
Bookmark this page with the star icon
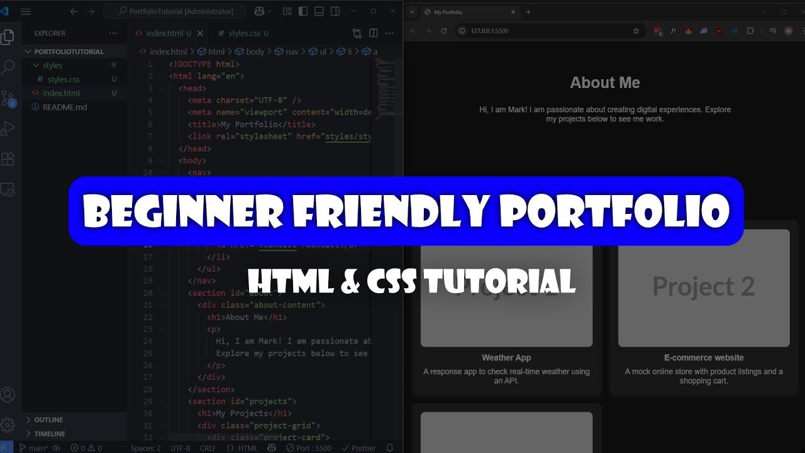point(636,31)
